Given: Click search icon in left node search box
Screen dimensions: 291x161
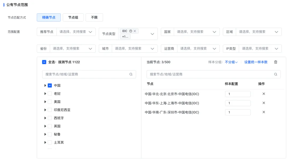Looking at the screenshot, I should [131, 74].
